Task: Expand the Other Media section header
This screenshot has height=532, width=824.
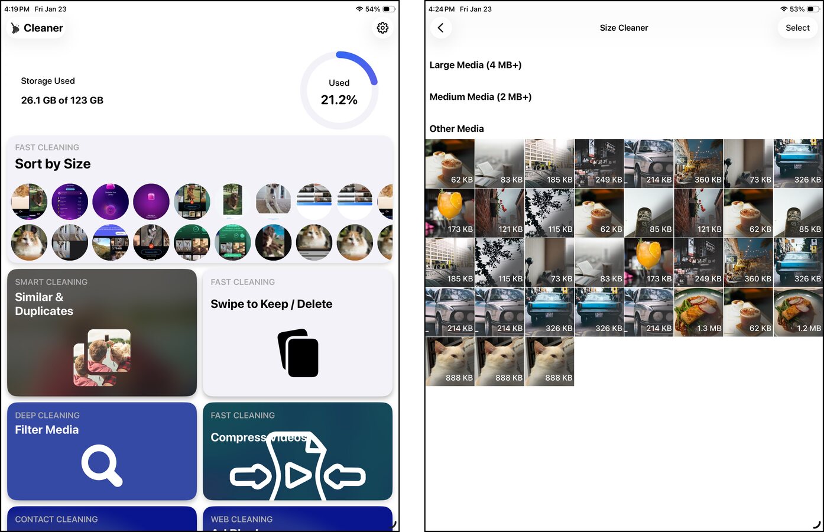Action: coord(456,129)
